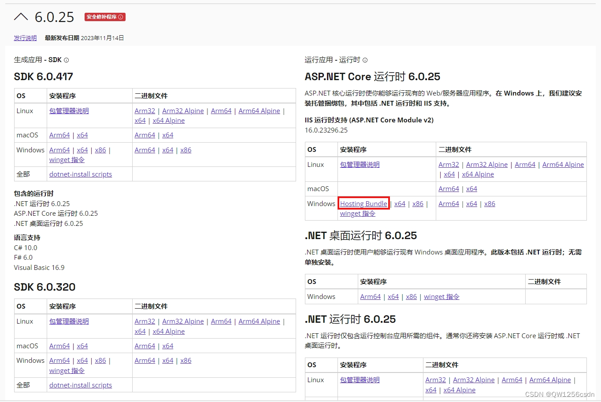Download ASP.NET Core macOS Arm64 binary
This screenshot has width=601, height=402.
tap(449, 189)
